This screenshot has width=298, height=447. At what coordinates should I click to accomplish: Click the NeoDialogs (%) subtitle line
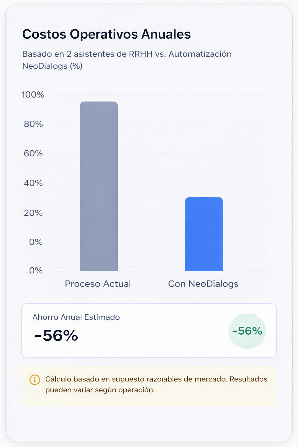click(52, 66)
